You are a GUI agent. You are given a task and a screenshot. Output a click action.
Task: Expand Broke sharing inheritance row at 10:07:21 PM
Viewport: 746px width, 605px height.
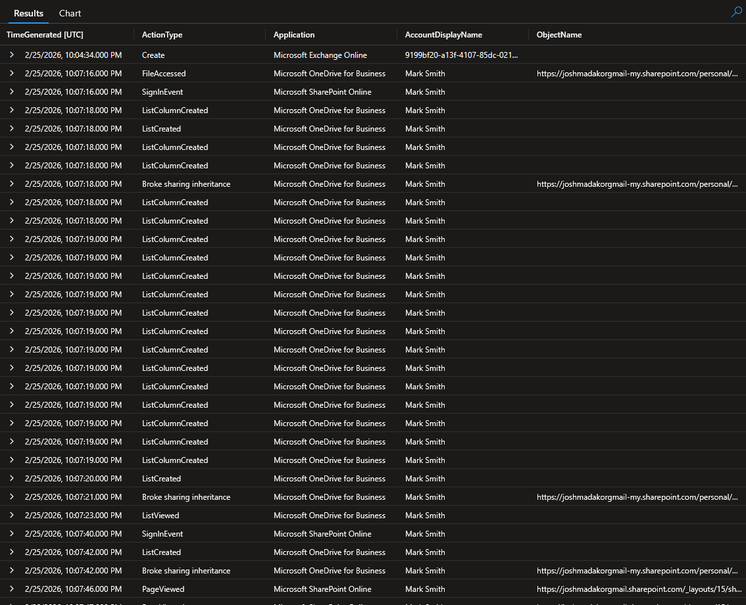tap(11, 496)
